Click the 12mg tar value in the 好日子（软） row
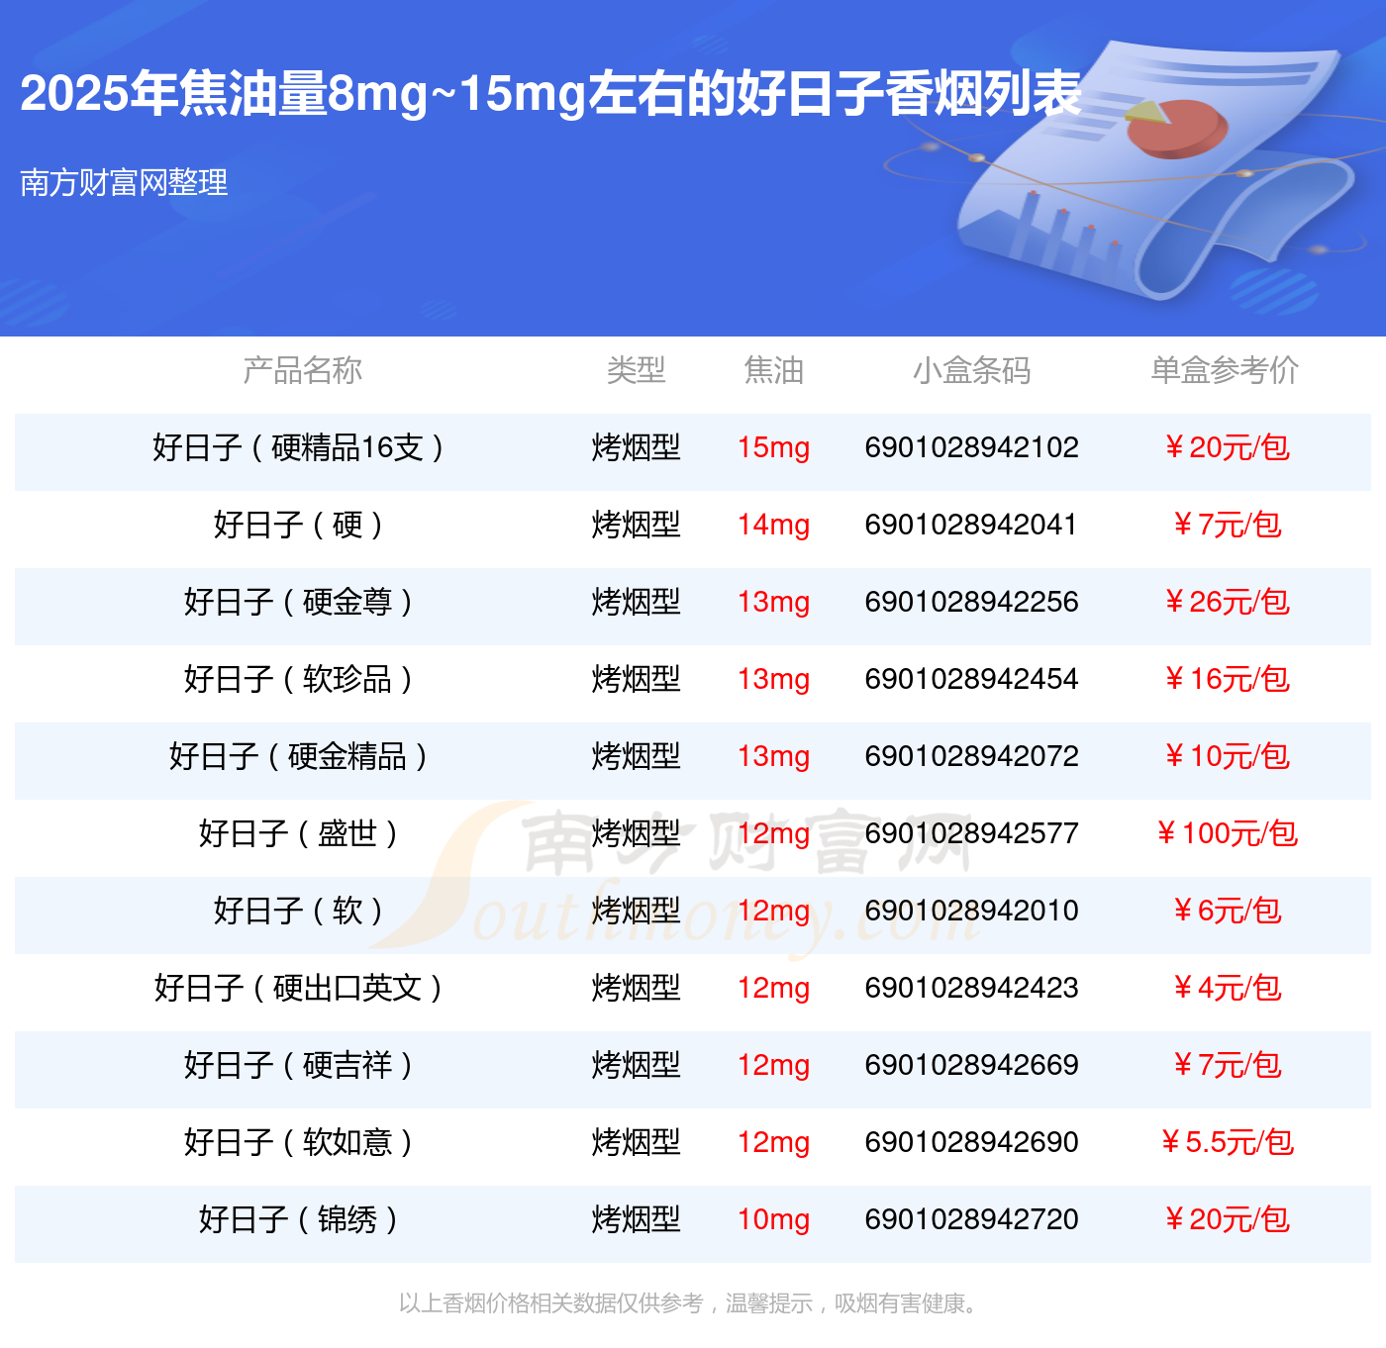 773,912
